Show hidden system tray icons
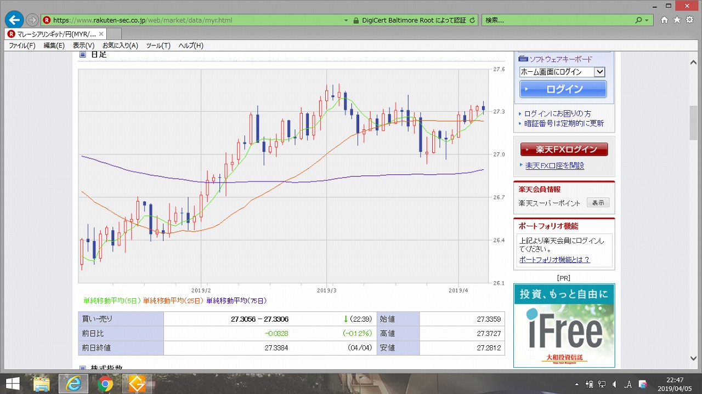Image resolution: width=702 pixels, height=394 pixels. click(576, 384)
